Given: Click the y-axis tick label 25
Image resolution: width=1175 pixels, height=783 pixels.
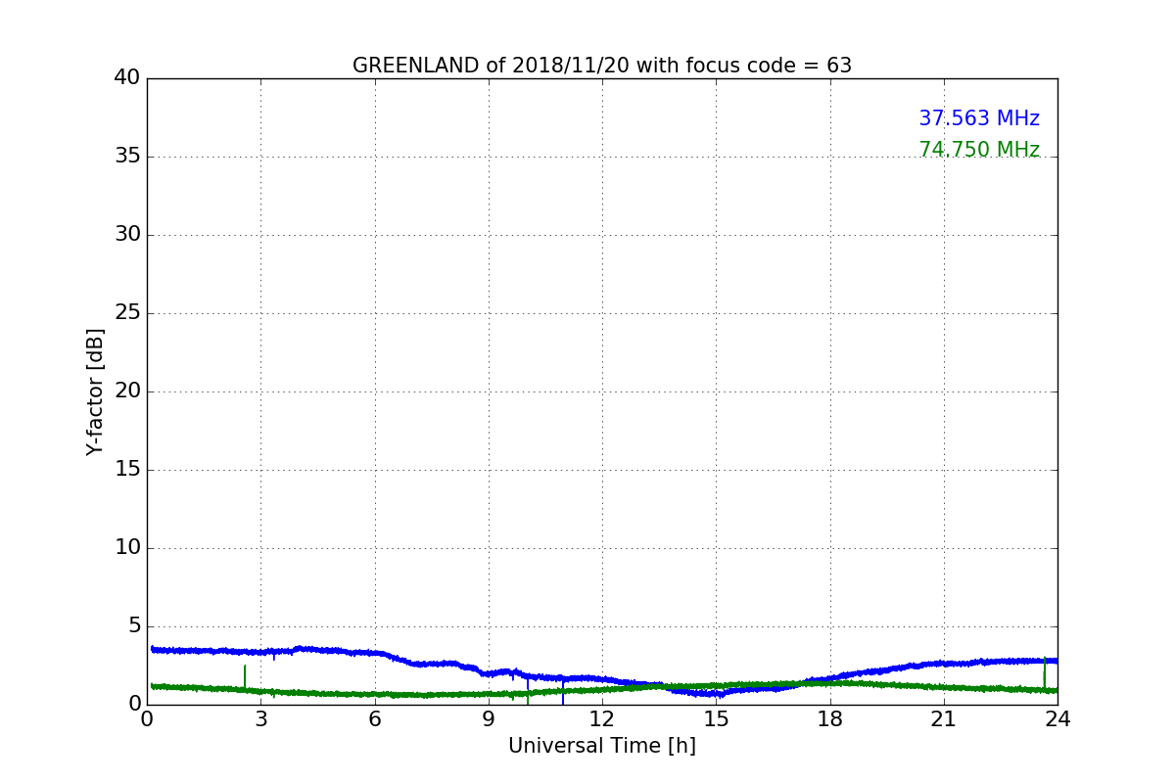Looking at the screenshot, I should (127, 313).
